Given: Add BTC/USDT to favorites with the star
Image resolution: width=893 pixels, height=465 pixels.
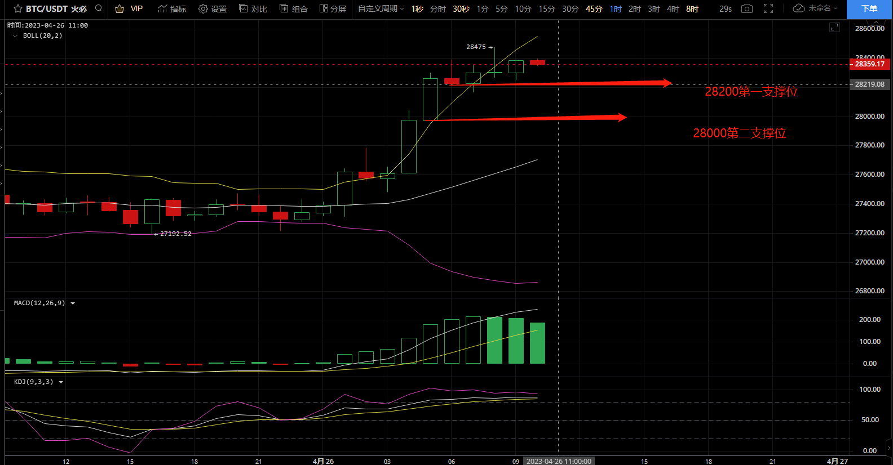Looking at the screenshot, I should pyautogui.click(x=18, y=9).
